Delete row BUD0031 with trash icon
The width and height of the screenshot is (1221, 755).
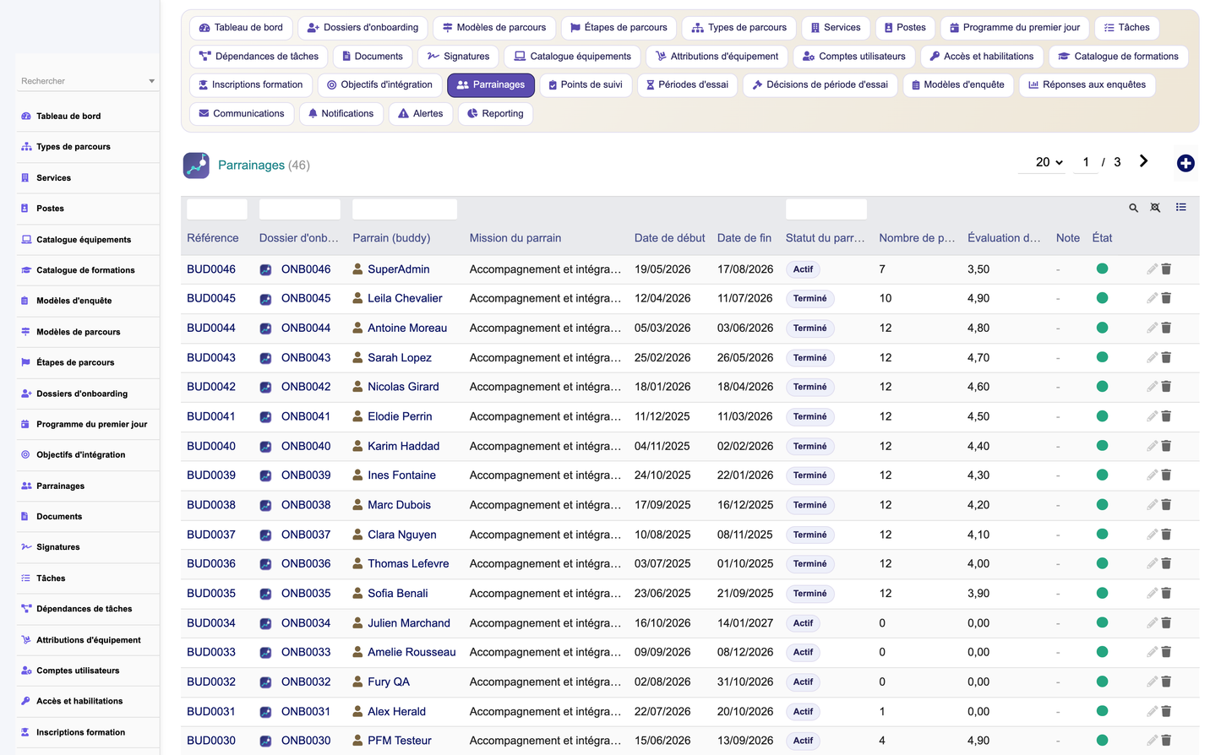[x=1166, y=711]
